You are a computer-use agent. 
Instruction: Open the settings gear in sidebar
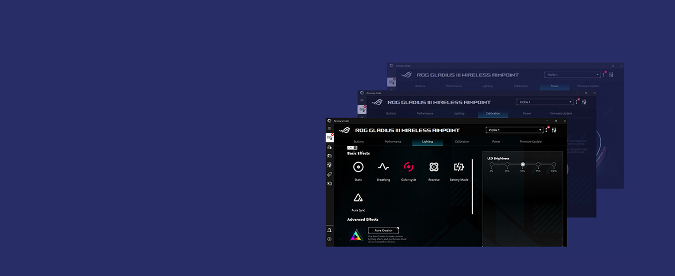pos(329,239)
